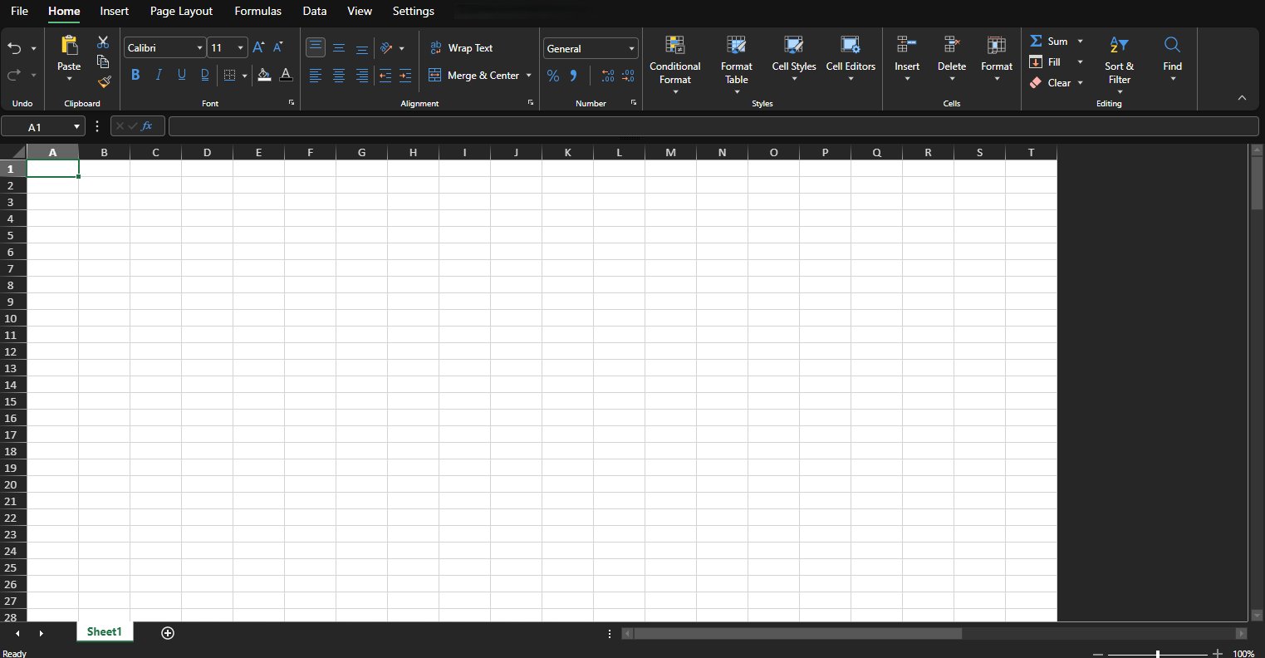Open the File menu

pyautogui.click(x=19, y=11)
